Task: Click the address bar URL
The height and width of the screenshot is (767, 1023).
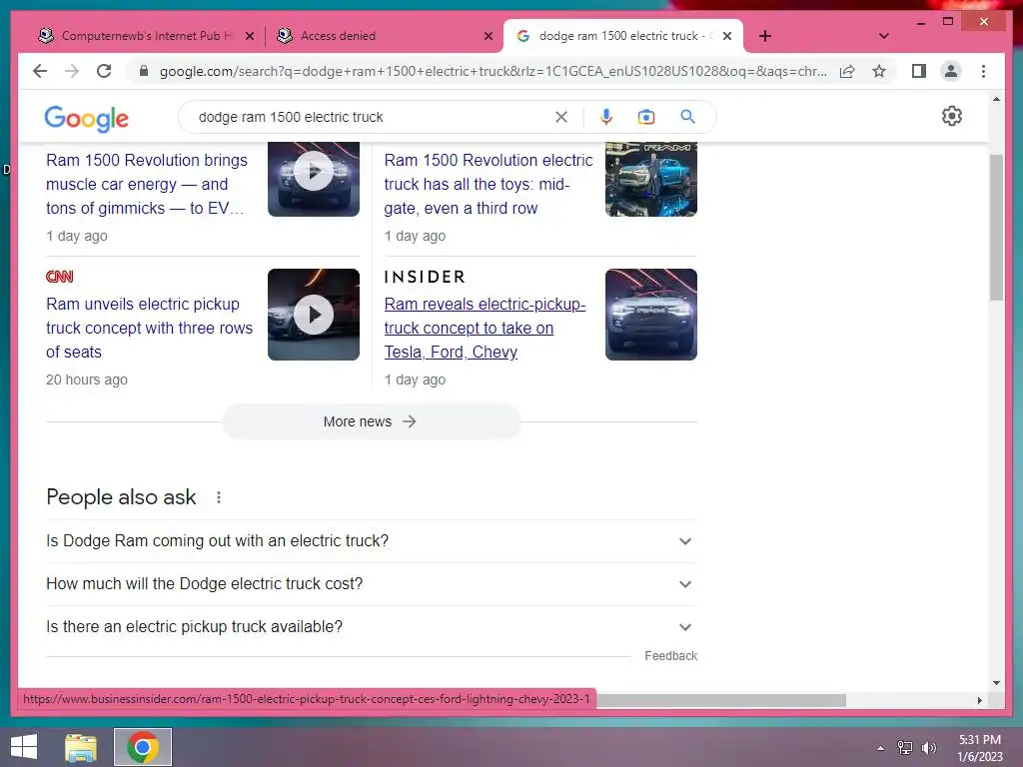Action: (493, 71)
